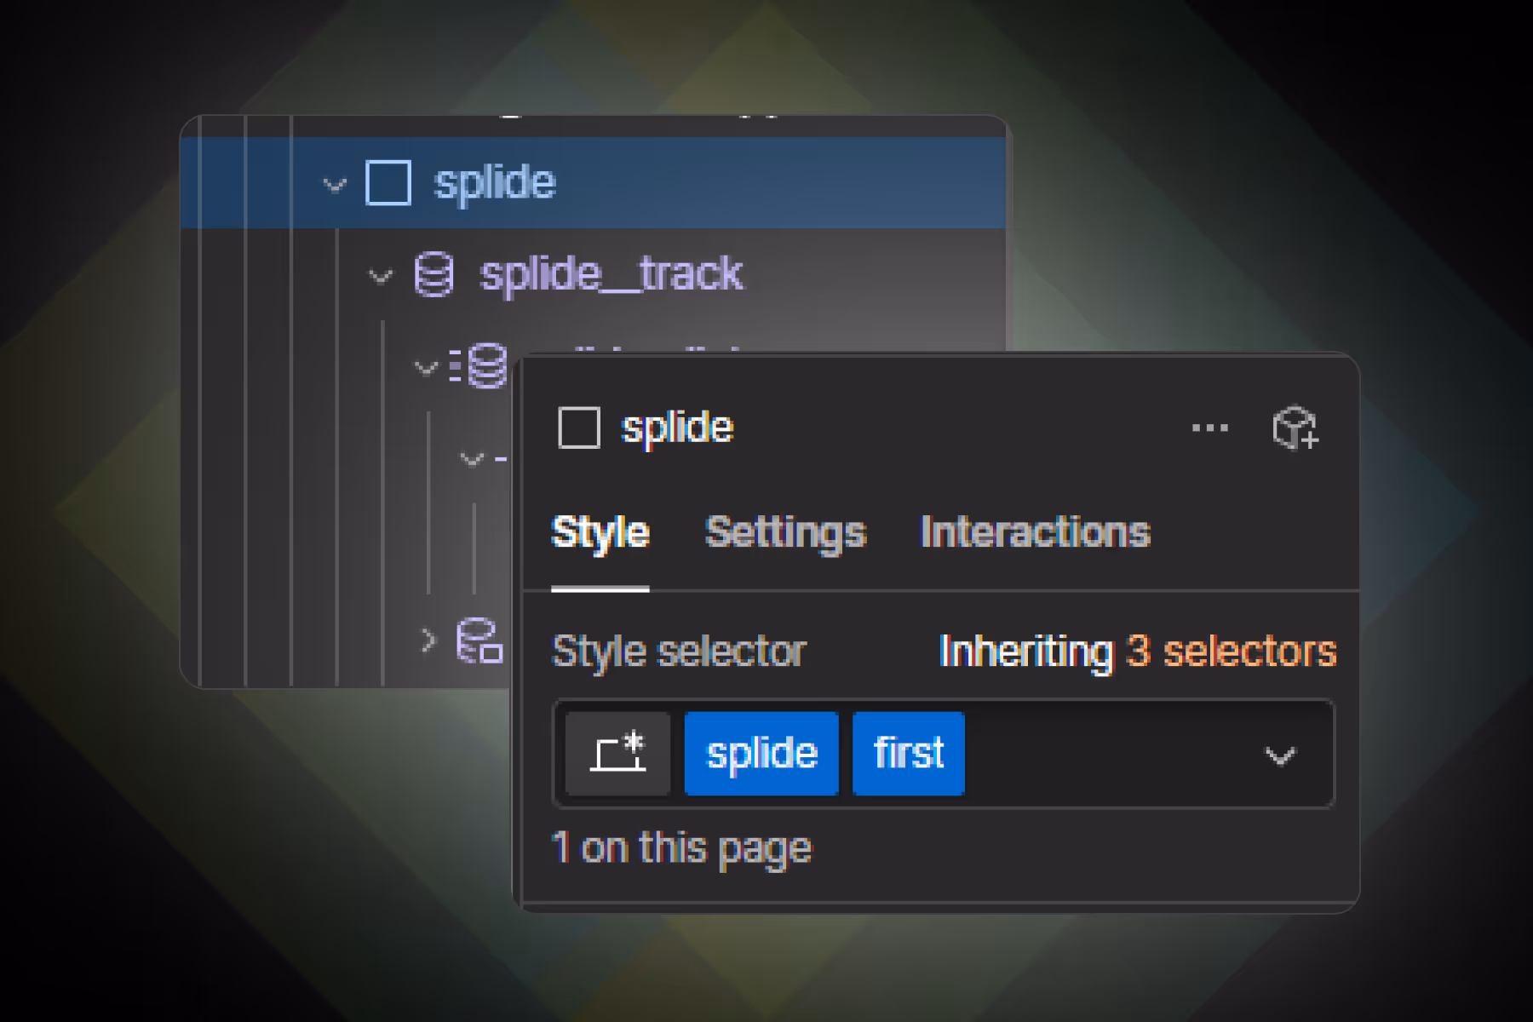Screen dimensions: 1533x1022
Task: Switch to the Interactions tab
Action: click(1036, 533)
